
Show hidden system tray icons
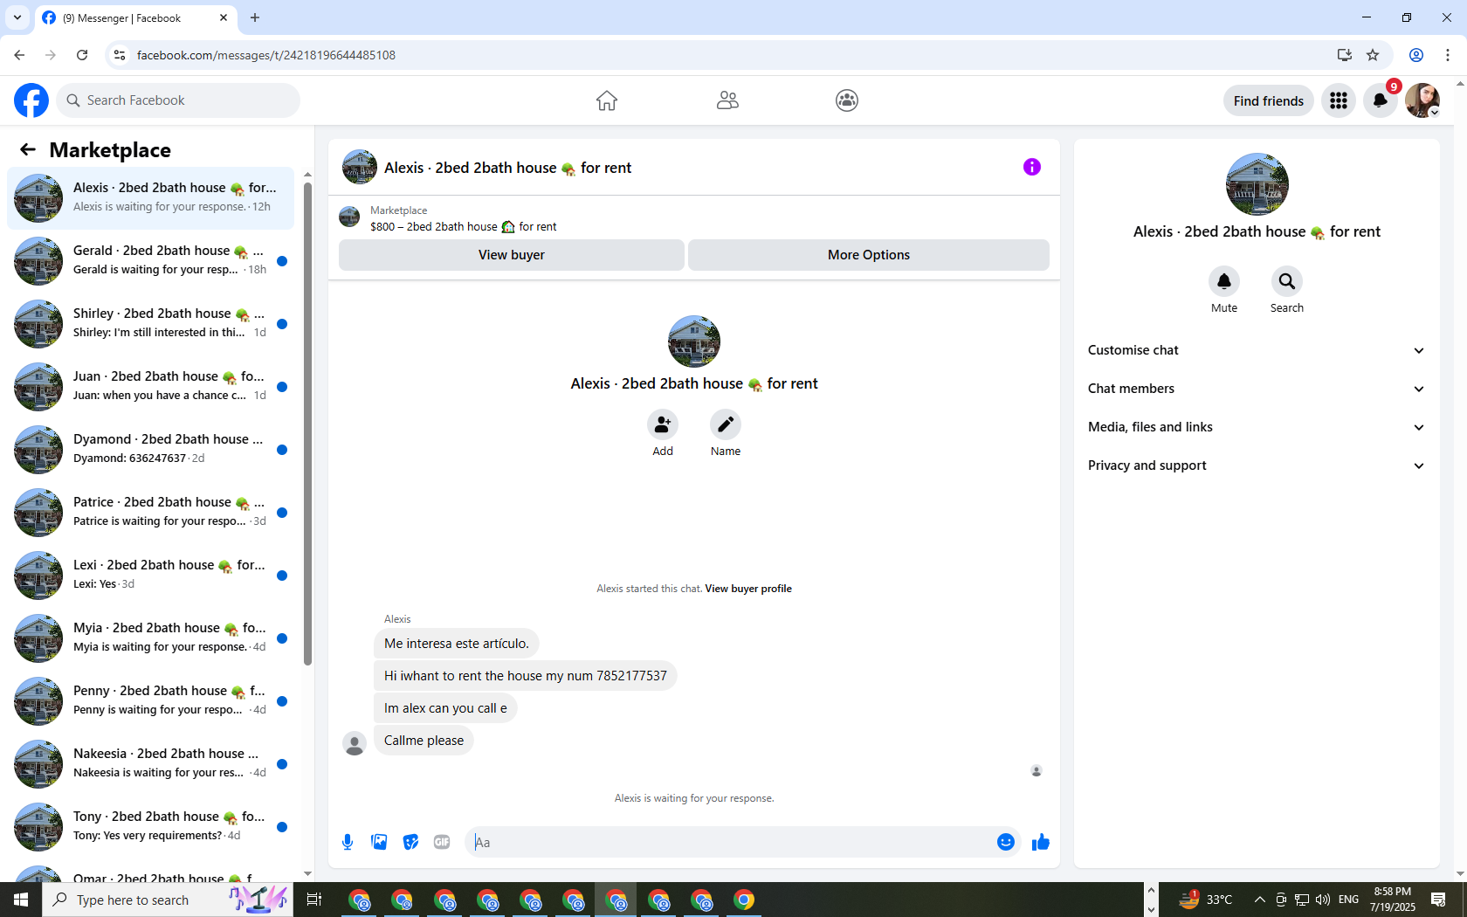pyautogui.click(x=1259, y=900)
